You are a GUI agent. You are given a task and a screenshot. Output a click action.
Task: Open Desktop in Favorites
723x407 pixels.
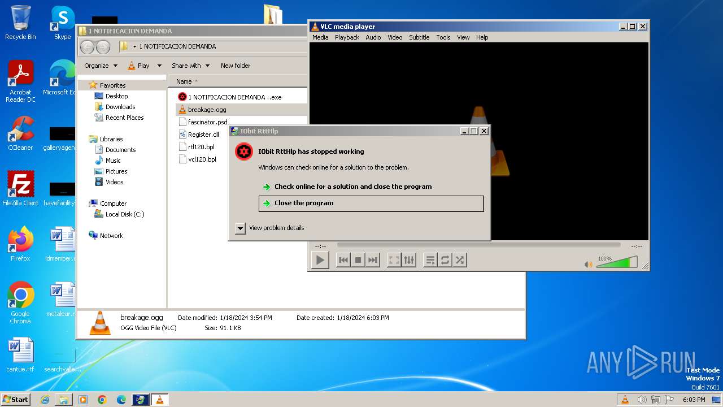click(111, 96)
